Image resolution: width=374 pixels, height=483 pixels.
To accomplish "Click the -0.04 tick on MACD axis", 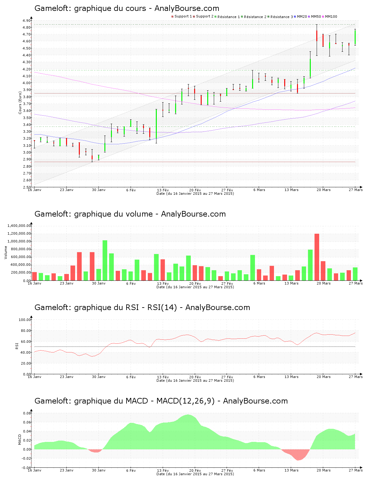I will 26,468.
